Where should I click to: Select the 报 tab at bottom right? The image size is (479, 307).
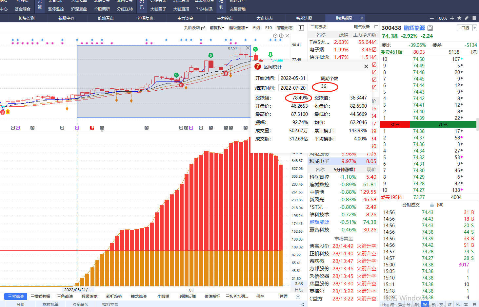coord(425,304)
